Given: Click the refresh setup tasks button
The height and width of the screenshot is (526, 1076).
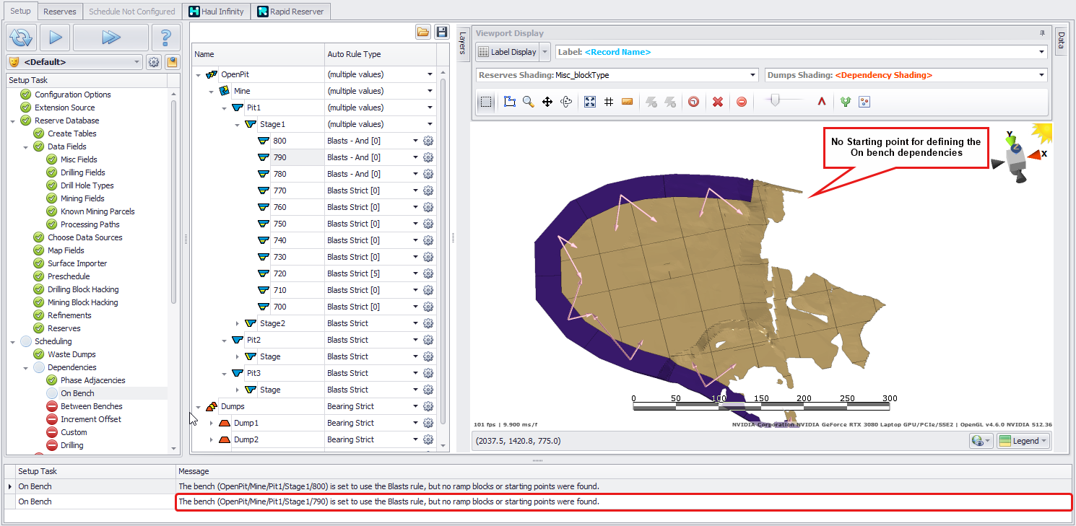Looking at the screenshot, I should 22,37.
